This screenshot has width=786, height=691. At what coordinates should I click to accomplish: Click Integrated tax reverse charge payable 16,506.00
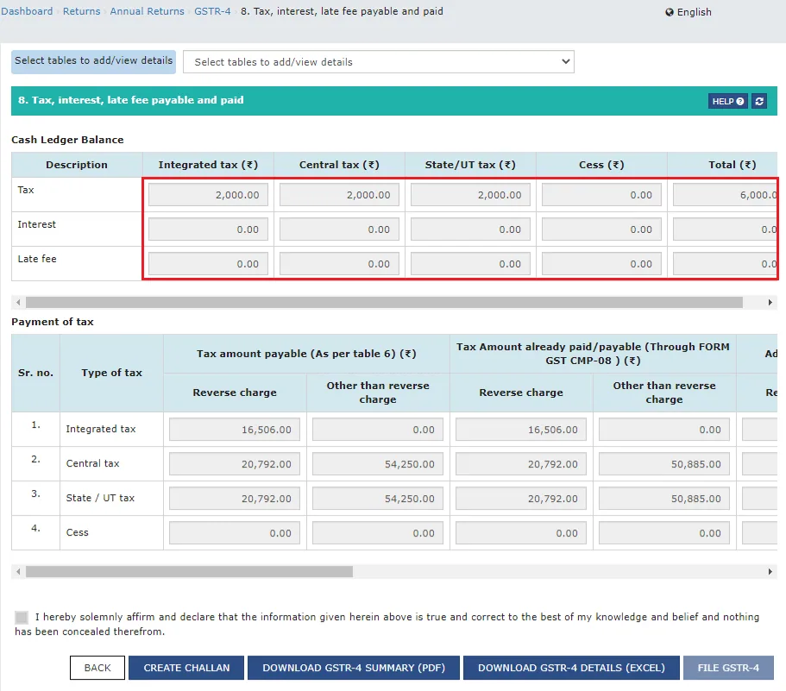pos(235,430)
